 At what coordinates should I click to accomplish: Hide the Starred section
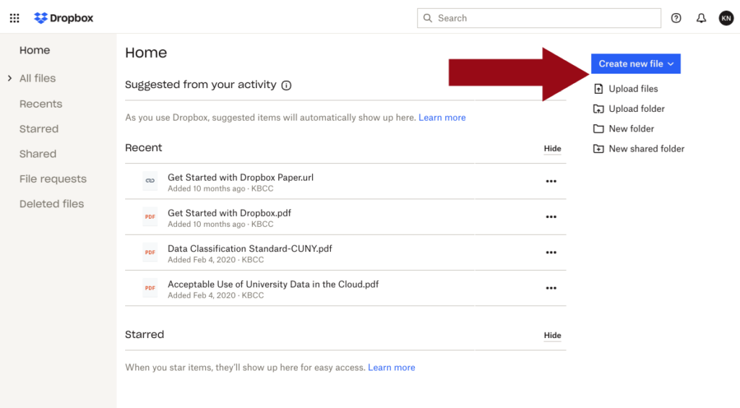coord(552,335)
